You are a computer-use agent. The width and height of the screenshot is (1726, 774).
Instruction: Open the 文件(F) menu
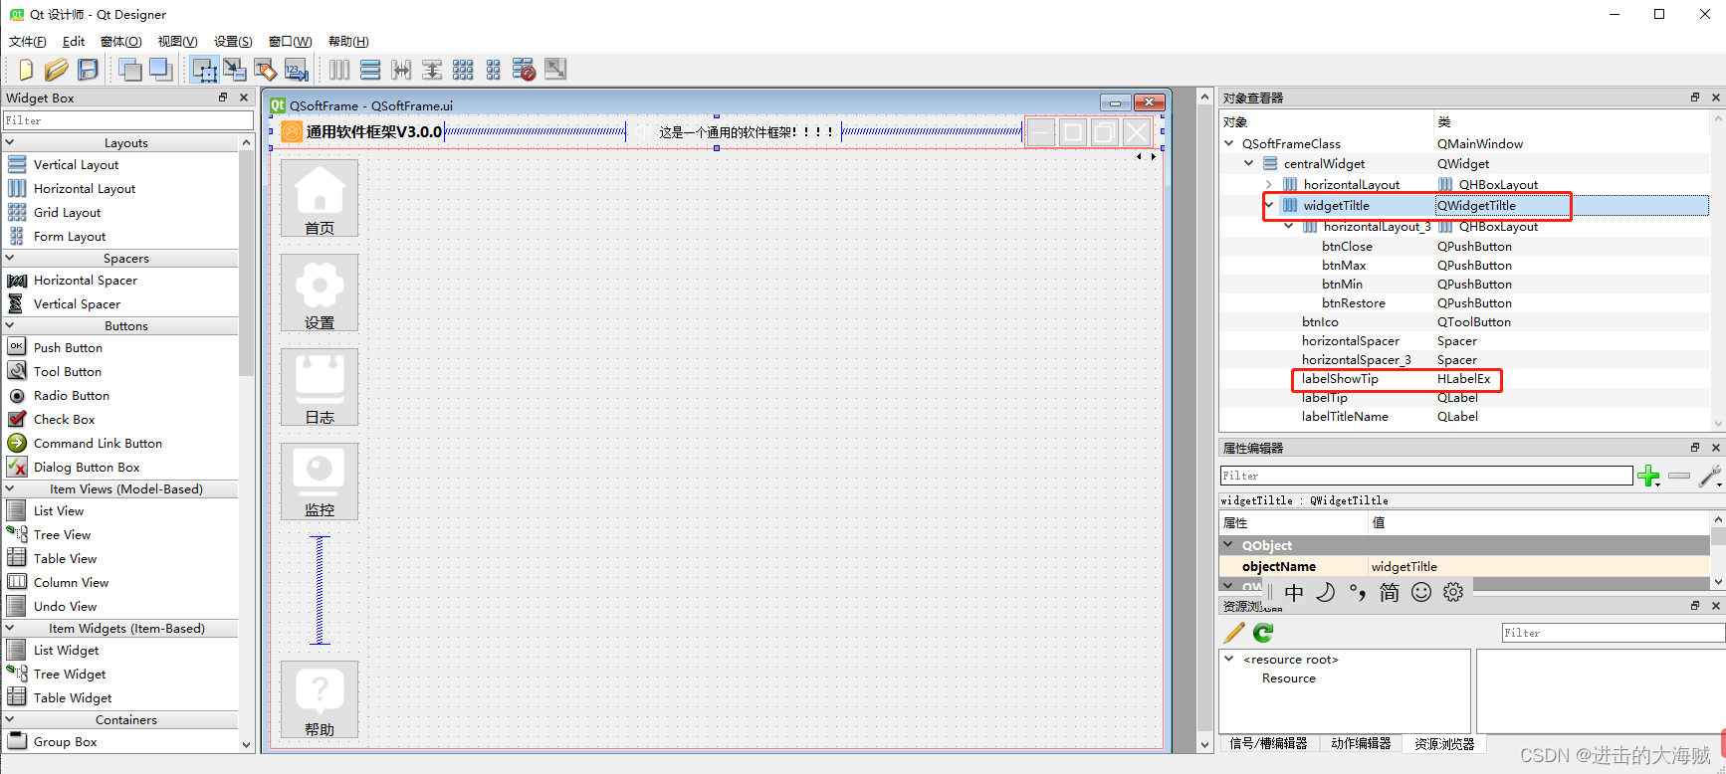tap(27, 42)
